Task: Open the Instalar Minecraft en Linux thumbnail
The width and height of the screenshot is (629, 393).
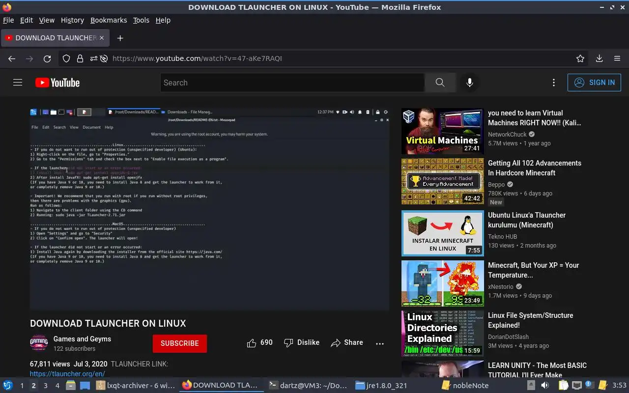Action: [443, 233]
